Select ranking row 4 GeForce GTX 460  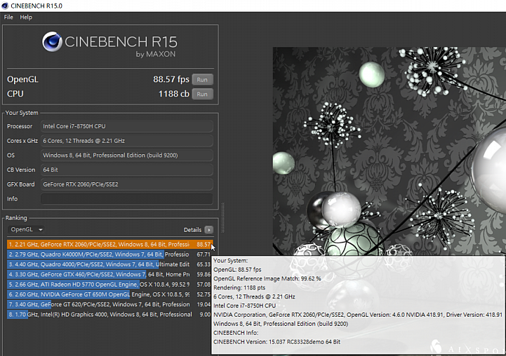[x=109, y=274]
